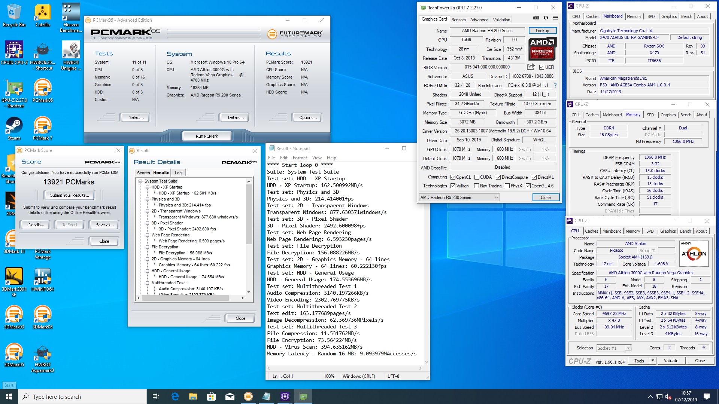
Task: Toggle OpenGL 4.6 checkbox in GPU-Z
Action: pos(528,186)
